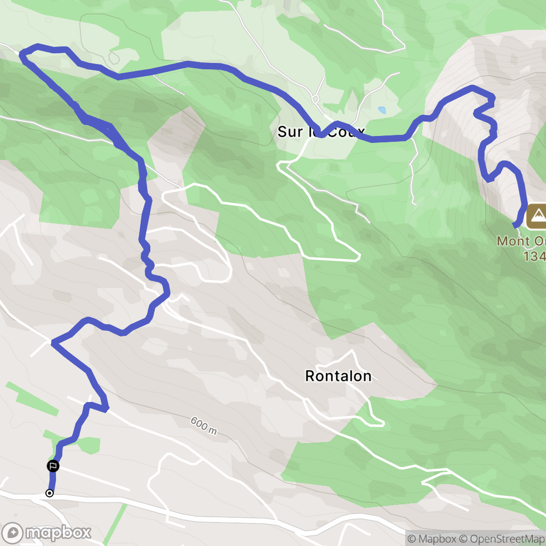The image size is (546, 546).
Task: Click the small blue pond on map
Action: click(382, 110)
